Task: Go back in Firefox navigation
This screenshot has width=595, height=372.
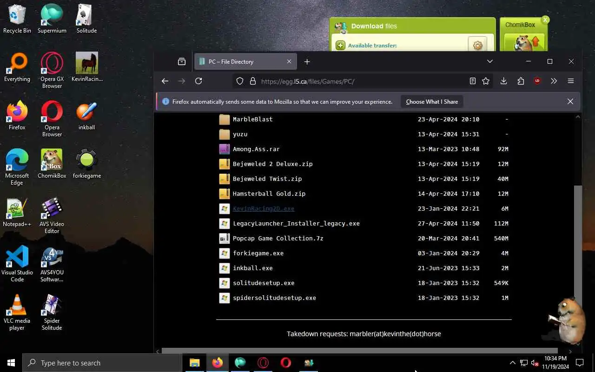Action: click(165, 81)
